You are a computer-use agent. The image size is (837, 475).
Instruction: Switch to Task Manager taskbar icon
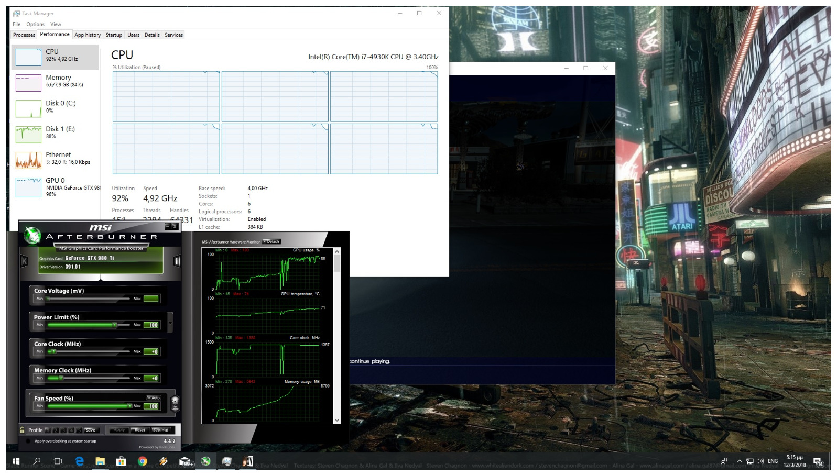226,461
